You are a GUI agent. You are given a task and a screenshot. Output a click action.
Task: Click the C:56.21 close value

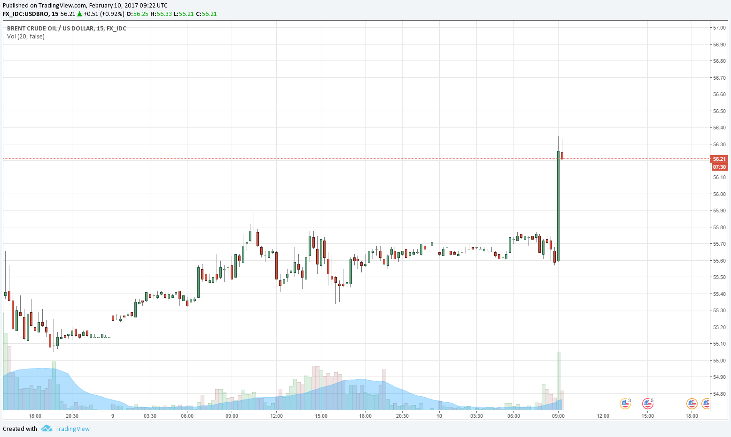207,14
